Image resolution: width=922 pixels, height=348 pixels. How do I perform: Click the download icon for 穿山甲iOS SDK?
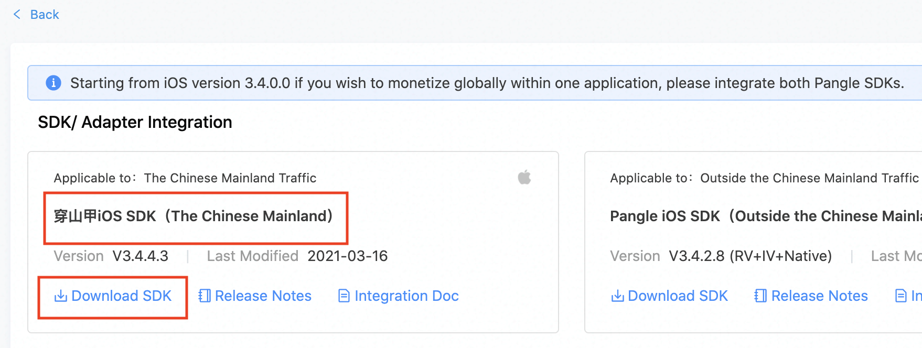[x=61, y=296]
